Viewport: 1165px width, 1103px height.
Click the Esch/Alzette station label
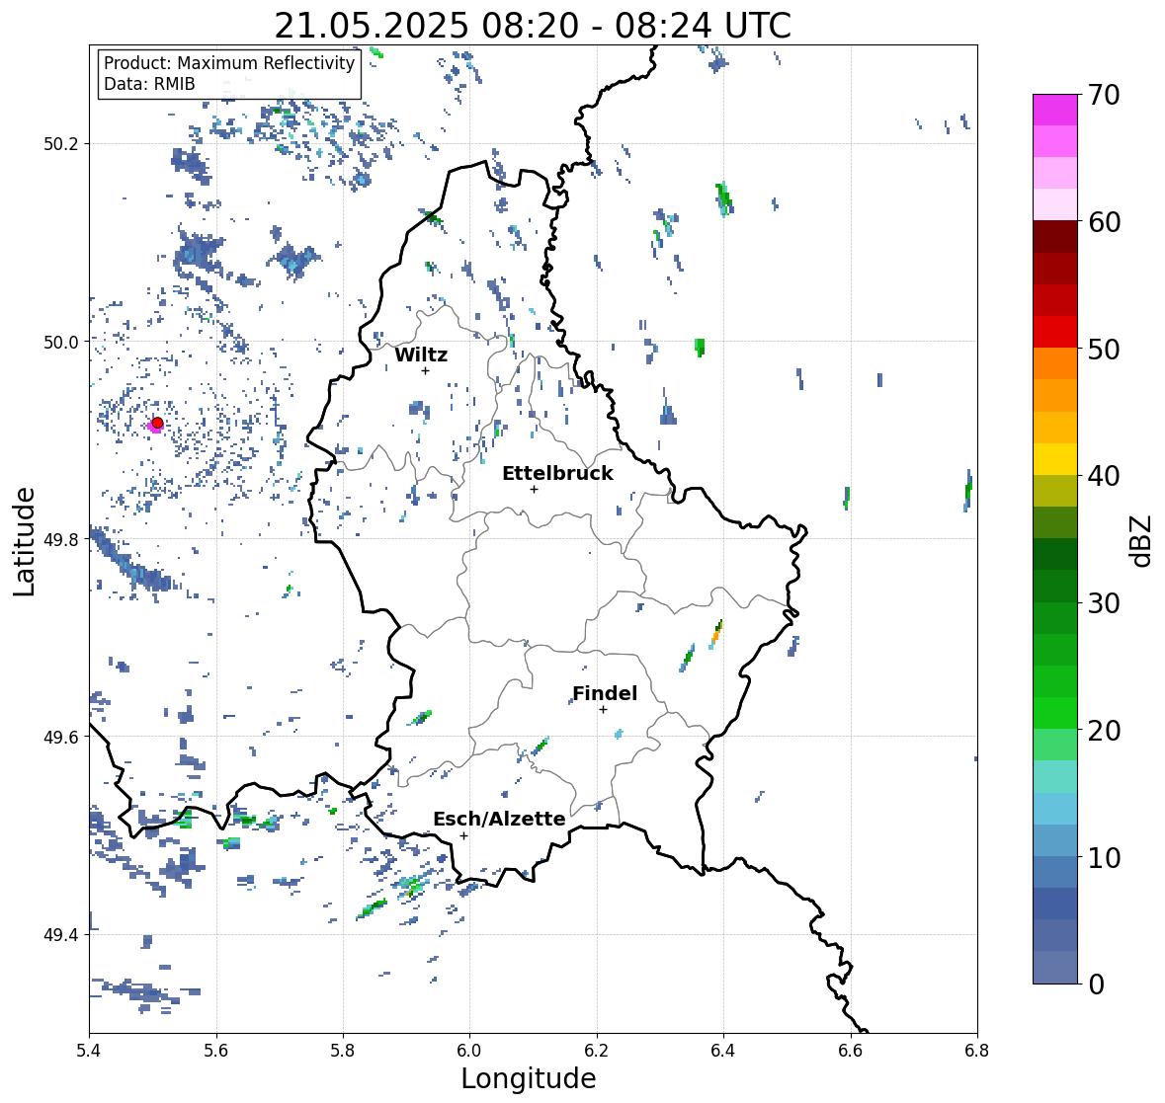[499, 819]
